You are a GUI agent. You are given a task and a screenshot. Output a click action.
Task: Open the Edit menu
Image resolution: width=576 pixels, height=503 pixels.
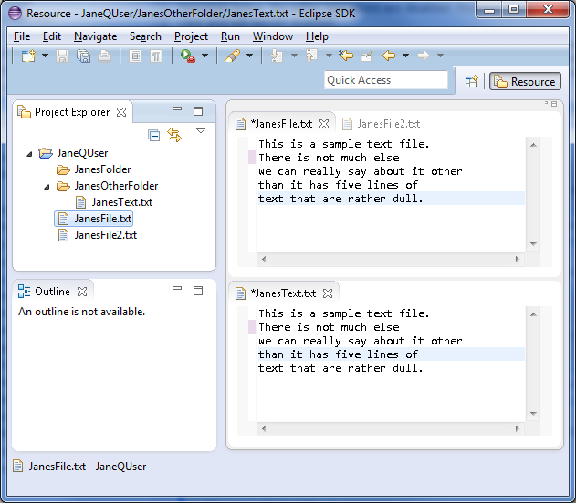[x=52, y=36]
